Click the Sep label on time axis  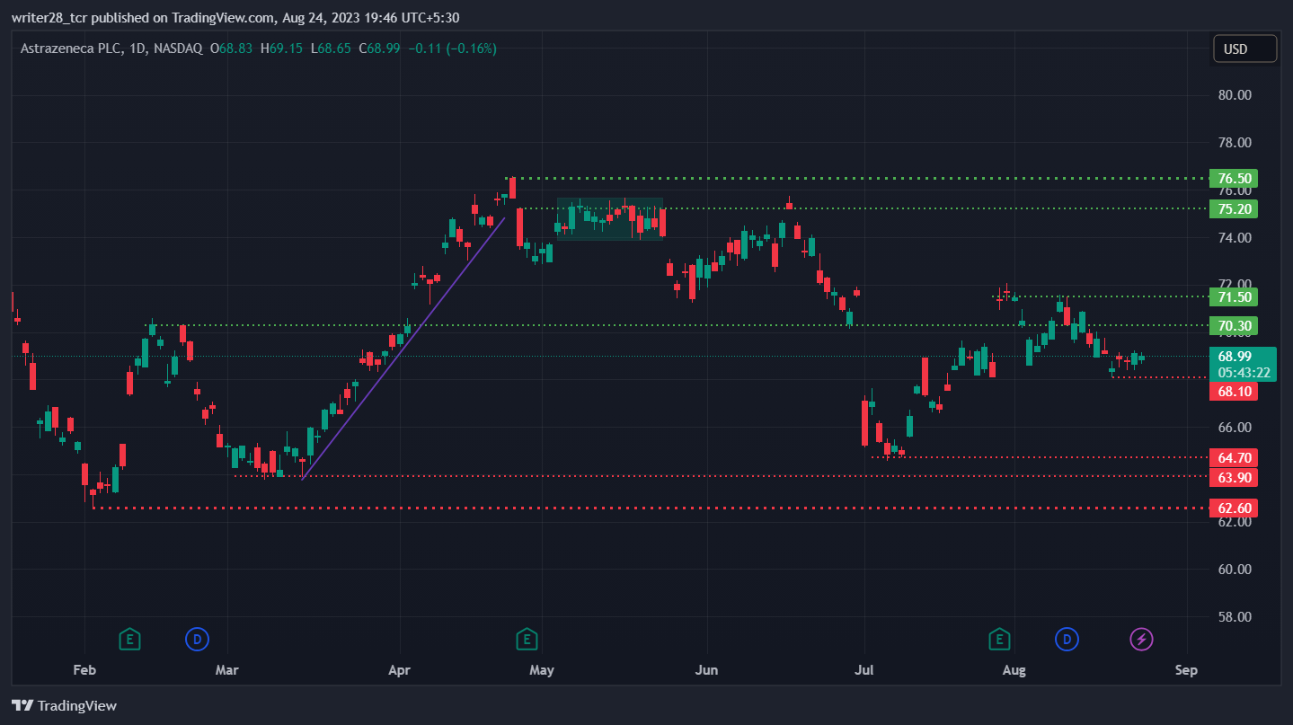1186,670
